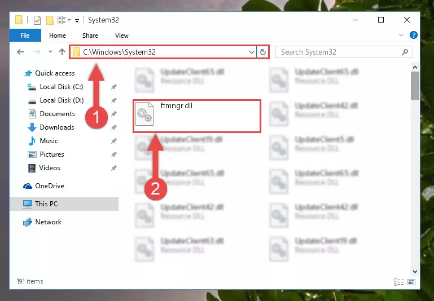Click the Properties quick access icon

[37, 20]
